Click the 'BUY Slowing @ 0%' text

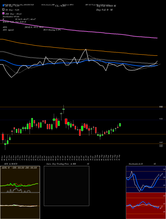[52, 30]
